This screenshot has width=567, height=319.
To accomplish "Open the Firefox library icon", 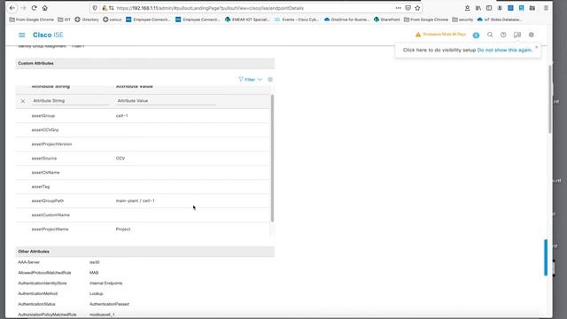I will coord(478,8).
